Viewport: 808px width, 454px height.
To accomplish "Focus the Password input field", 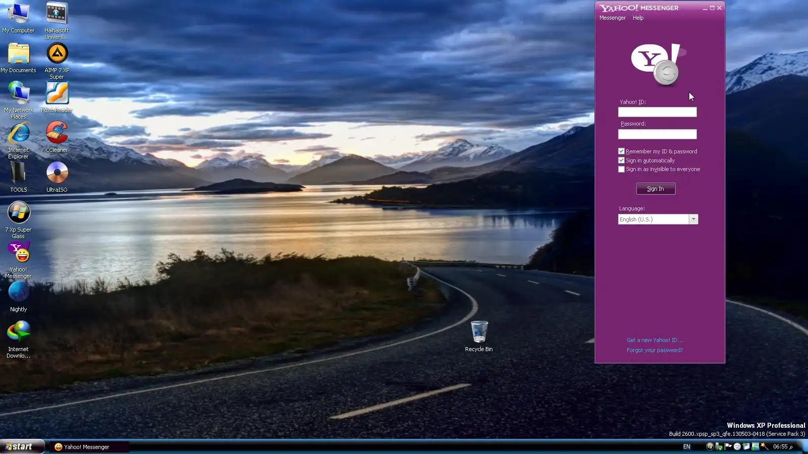I will click(657, 134).
